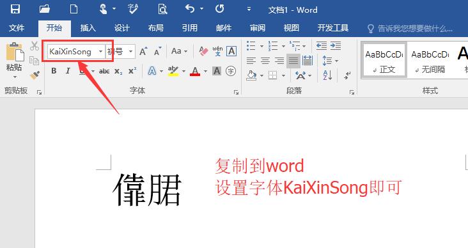The height and width of the screenshot is (248, 468).
Task: Switch to the 布局 tab
Action: point(155,28)
